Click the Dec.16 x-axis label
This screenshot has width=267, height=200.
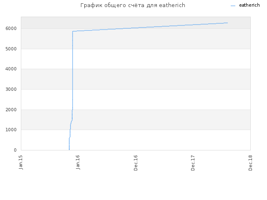coord(136,163)
